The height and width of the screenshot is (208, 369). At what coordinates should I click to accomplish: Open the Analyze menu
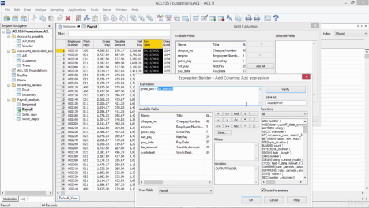(x=40, y=10)
